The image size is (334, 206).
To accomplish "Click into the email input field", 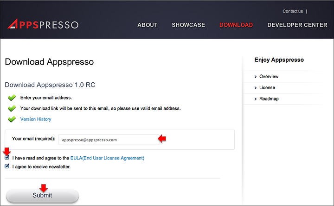I will (x=109, y=140).
